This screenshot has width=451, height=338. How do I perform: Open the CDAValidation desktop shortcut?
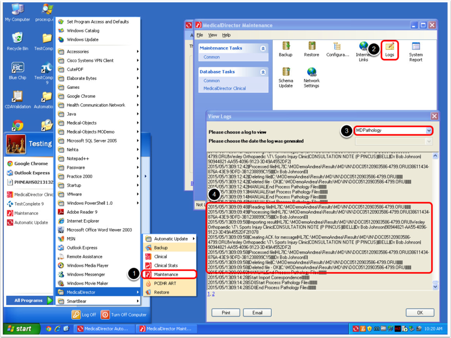pos(18,100)
